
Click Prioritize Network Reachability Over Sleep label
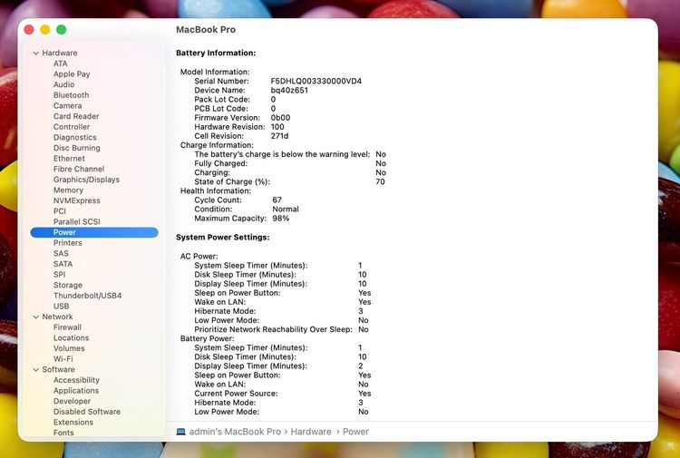coord(273,329)
